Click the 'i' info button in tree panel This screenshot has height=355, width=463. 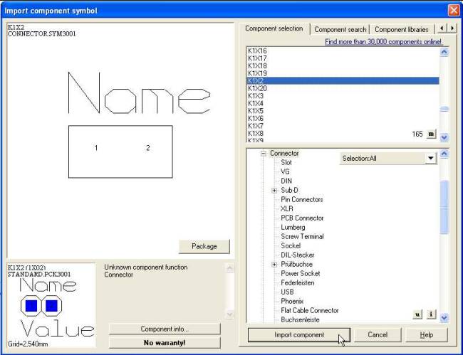coord(431,314)
